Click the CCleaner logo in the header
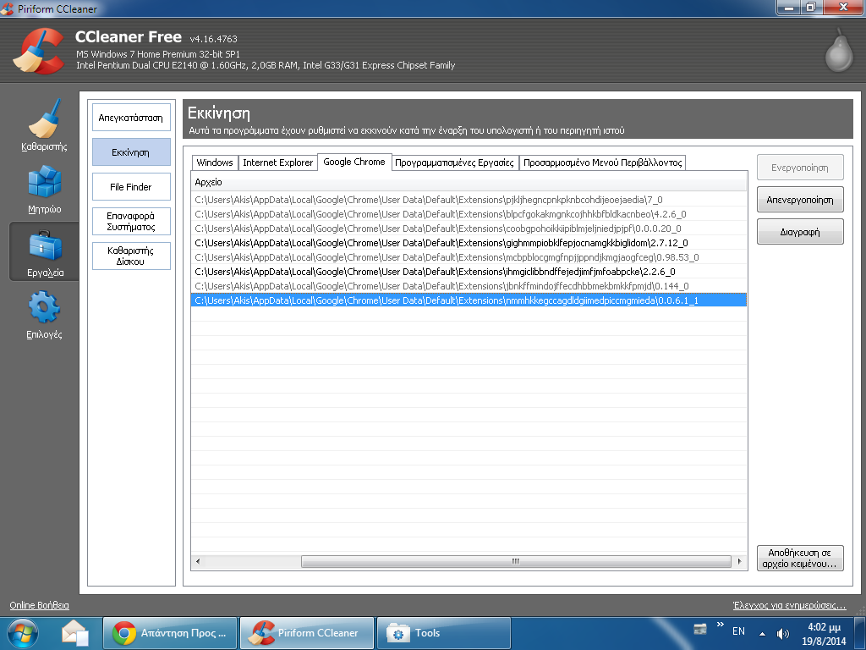 pos(39,51)
